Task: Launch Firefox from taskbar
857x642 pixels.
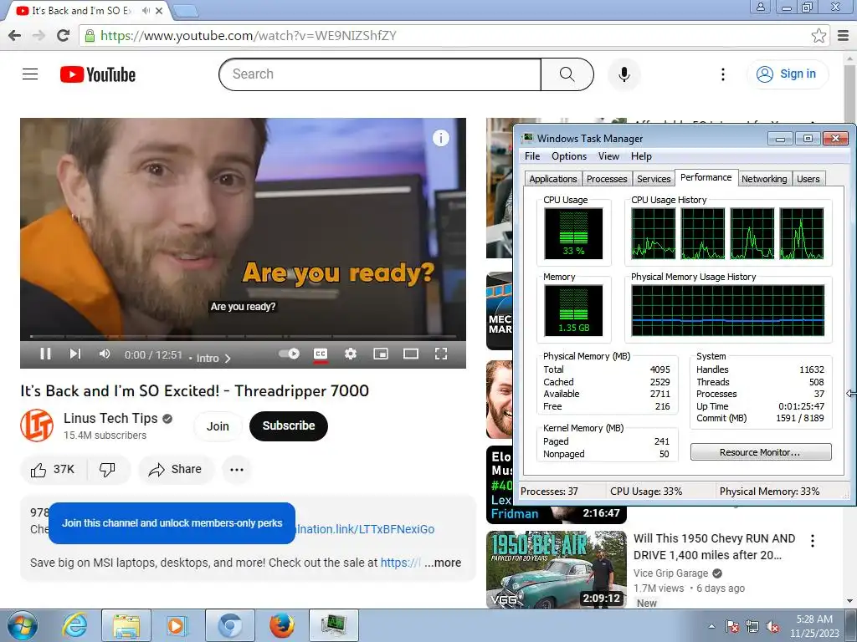Action: point(281,625)
